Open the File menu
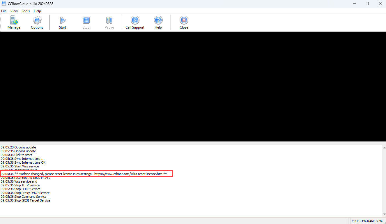The width and height of the screenshot is (386, 224). coord(4,11)
